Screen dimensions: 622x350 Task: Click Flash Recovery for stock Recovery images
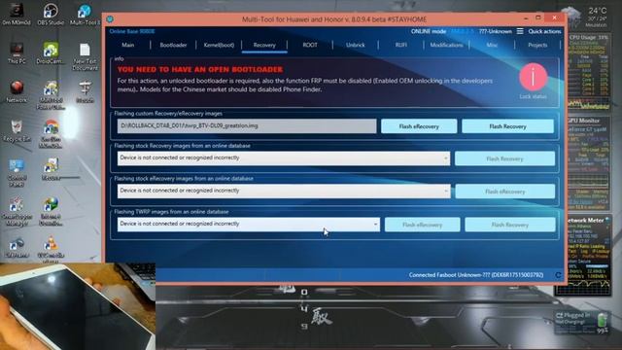[x=504, y=158]
